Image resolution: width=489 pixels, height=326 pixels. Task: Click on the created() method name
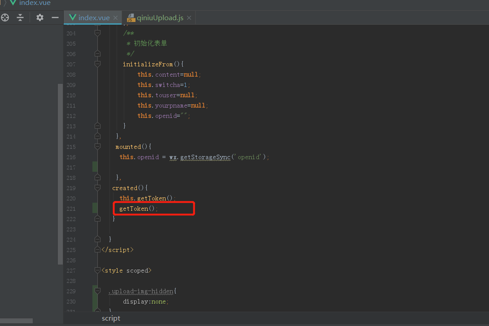tap(125, 188)
